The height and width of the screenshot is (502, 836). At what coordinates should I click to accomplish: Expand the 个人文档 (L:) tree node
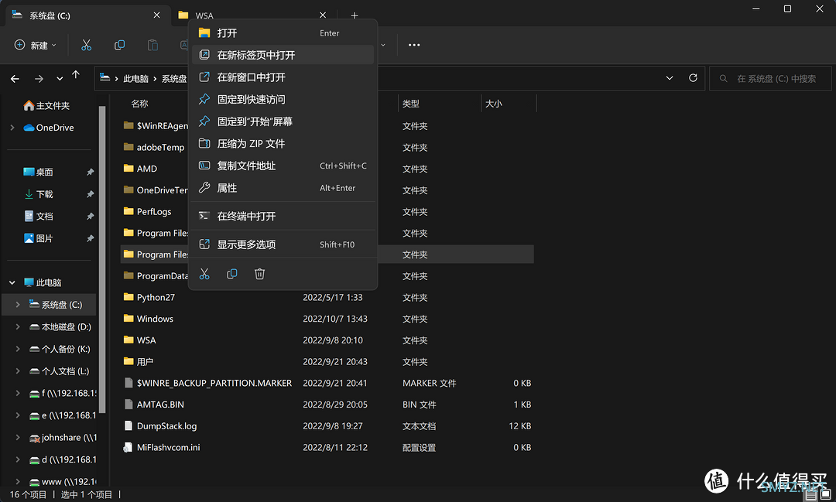(18, 371)
